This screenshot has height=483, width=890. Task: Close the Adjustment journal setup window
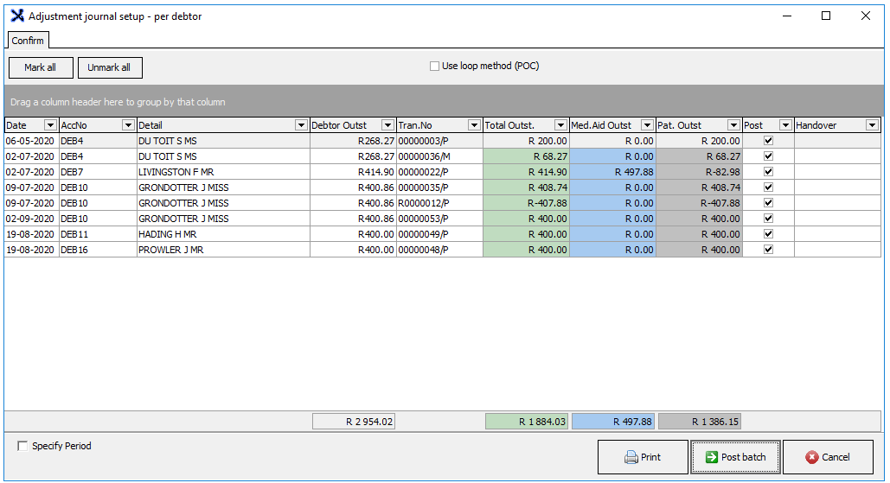(865, 16)
